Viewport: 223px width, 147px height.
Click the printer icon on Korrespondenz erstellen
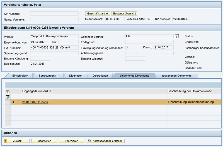pos(89,141)
